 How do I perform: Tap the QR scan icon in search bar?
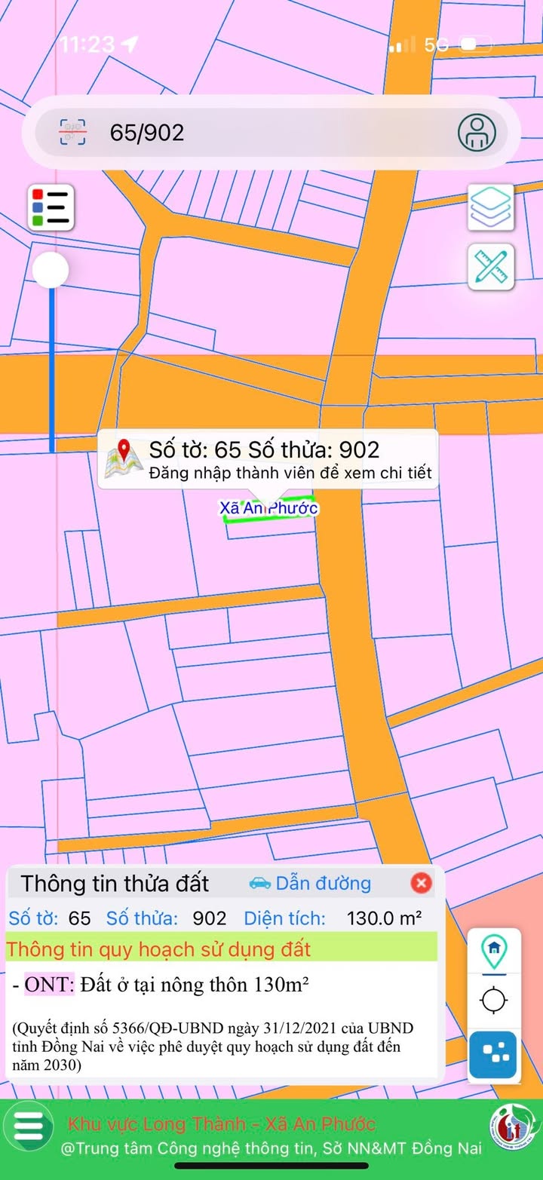click(73, 133)
